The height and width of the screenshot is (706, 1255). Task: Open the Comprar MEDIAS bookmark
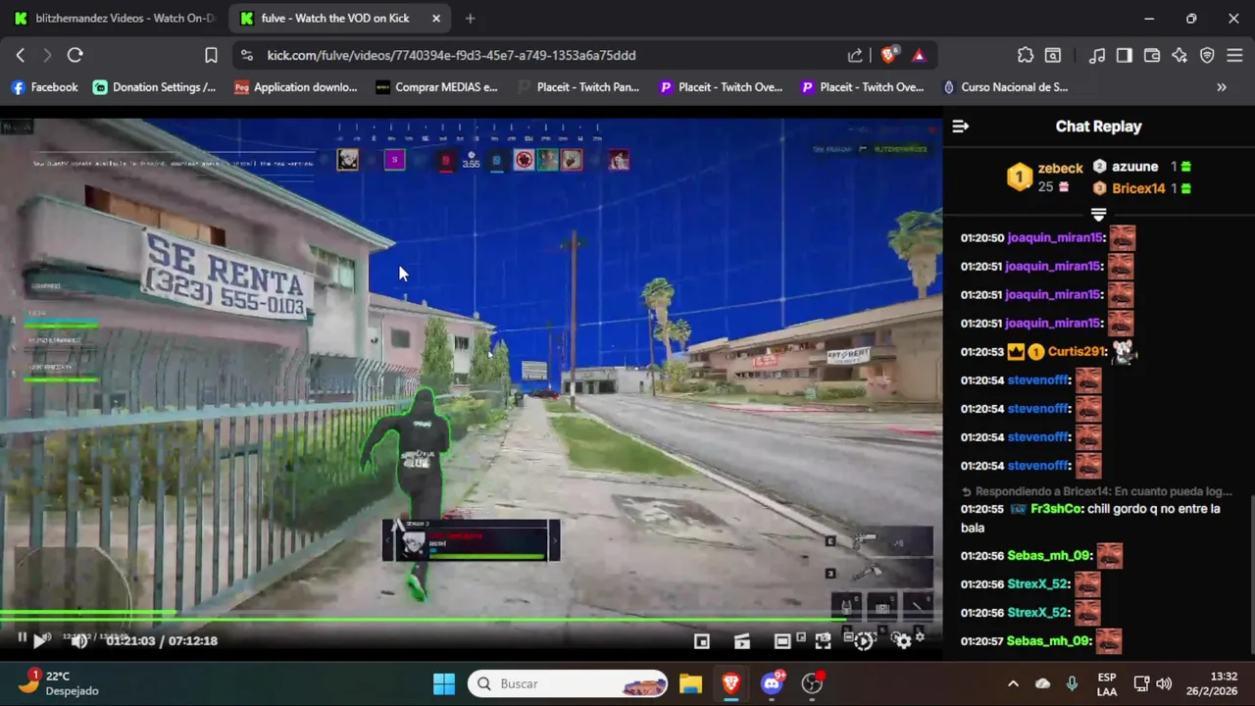coord(436,87)
